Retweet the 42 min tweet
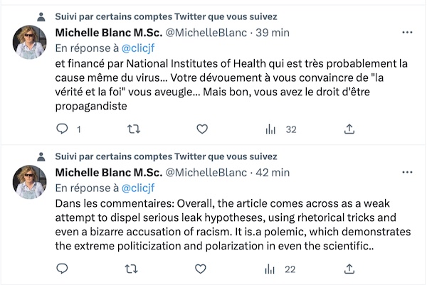427x285 pixels. pyautogui.click(x=131, y=269)
